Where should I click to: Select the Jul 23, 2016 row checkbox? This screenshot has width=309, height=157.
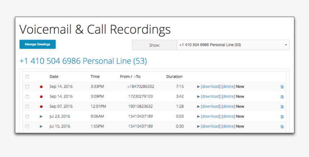click(27, 116)
